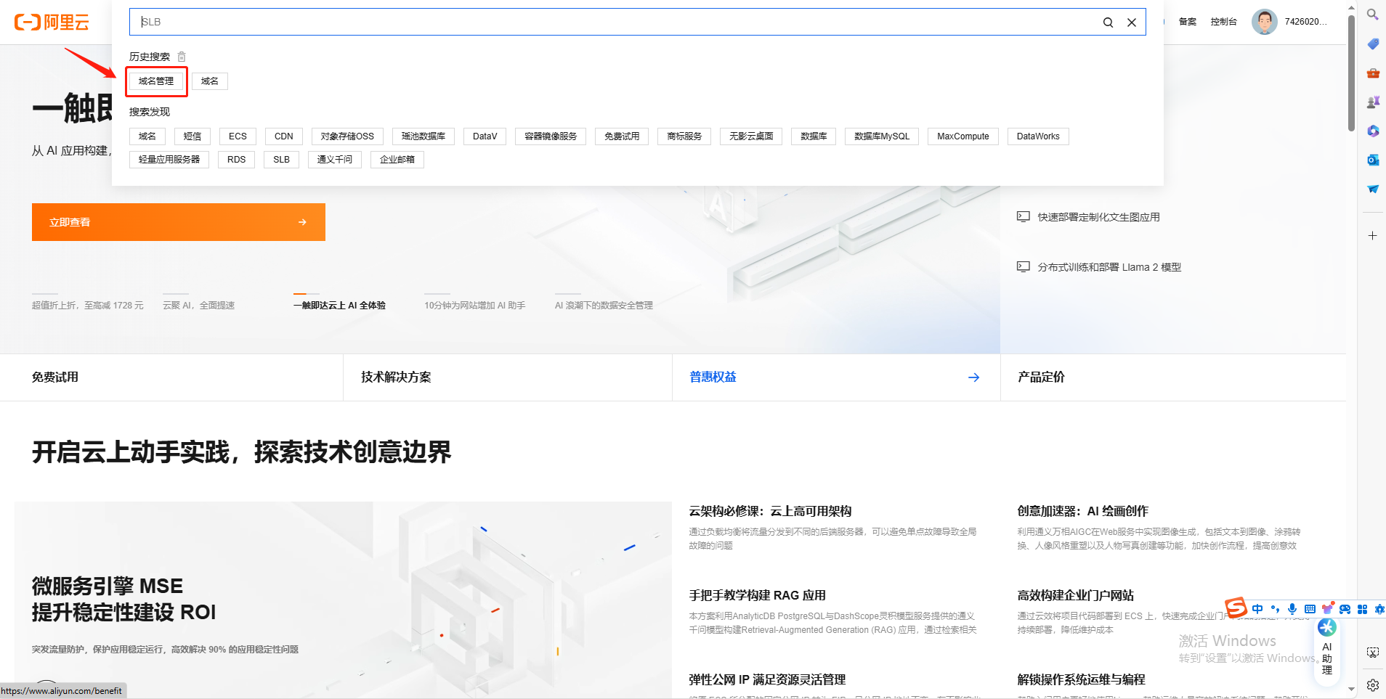This screenshot has width=1386, height=699.
Task: Choose 轻量应用服务器 suggestion tag
Action: [x=169, y=160]
